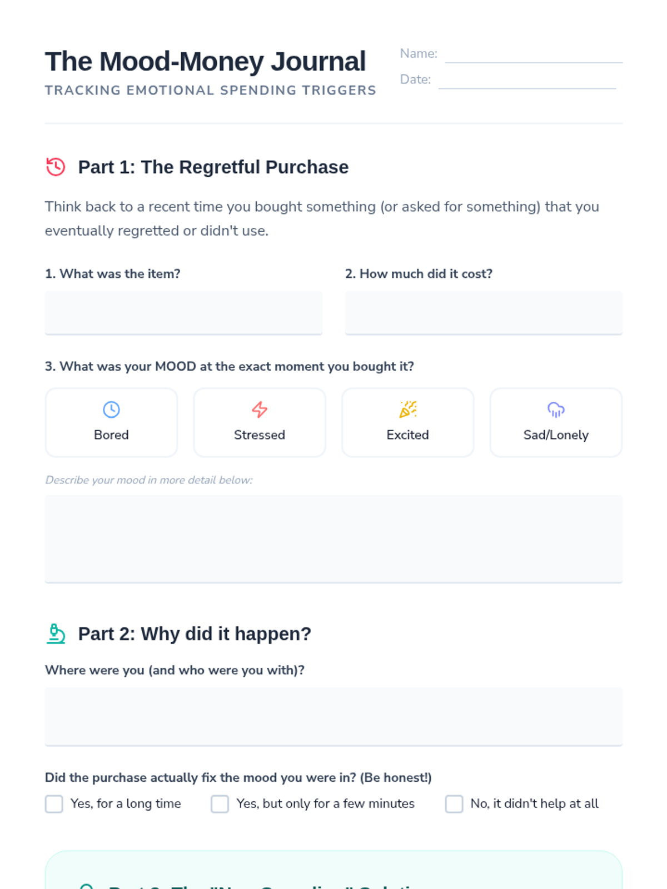The width and height of the screenshot is (667, 889).
Task: Select the Sad/Lonely mood label
Action: coord(556,435)
